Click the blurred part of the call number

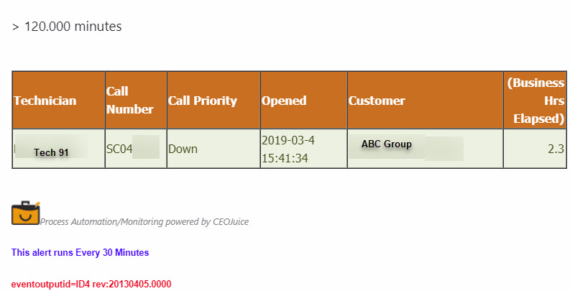point(146,147)
